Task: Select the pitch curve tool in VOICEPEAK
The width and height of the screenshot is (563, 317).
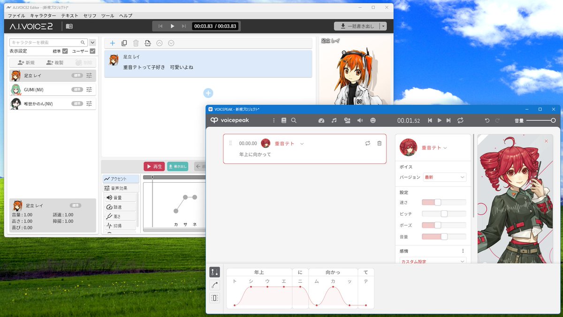Action: [214, 285]
